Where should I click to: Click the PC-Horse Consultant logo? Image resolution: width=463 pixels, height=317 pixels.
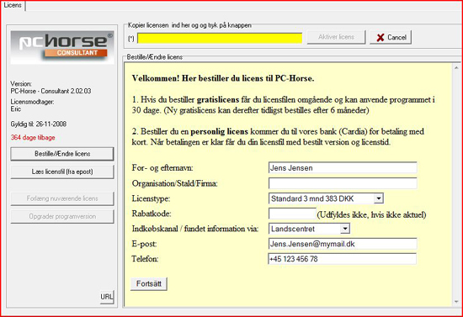coord(62,47)
